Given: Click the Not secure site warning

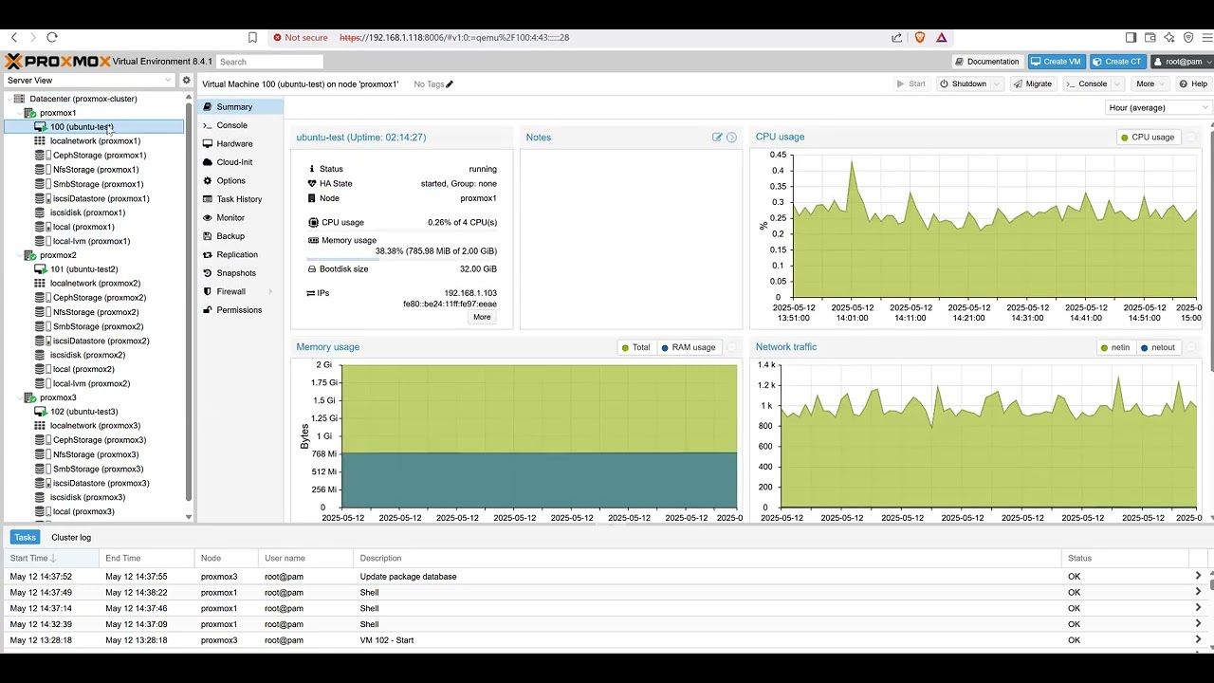Looking at the screenshot, I should tap(300, 38).
